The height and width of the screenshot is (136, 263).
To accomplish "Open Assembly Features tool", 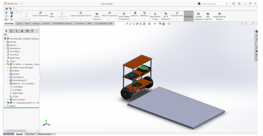I will tap(135, 14).
